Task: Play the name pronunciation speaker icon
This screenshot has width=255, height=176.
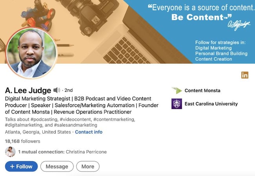Action: coord(56,90)
